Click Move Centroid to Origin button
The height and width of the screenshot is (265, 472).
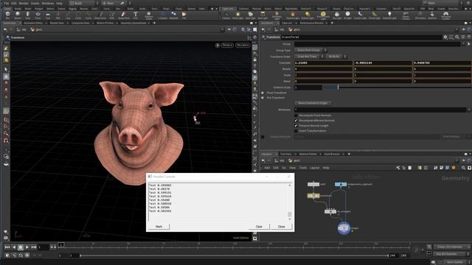(x=313, y=103)
